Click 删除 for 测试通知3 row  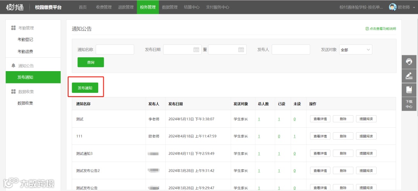(x=343, y=153)
